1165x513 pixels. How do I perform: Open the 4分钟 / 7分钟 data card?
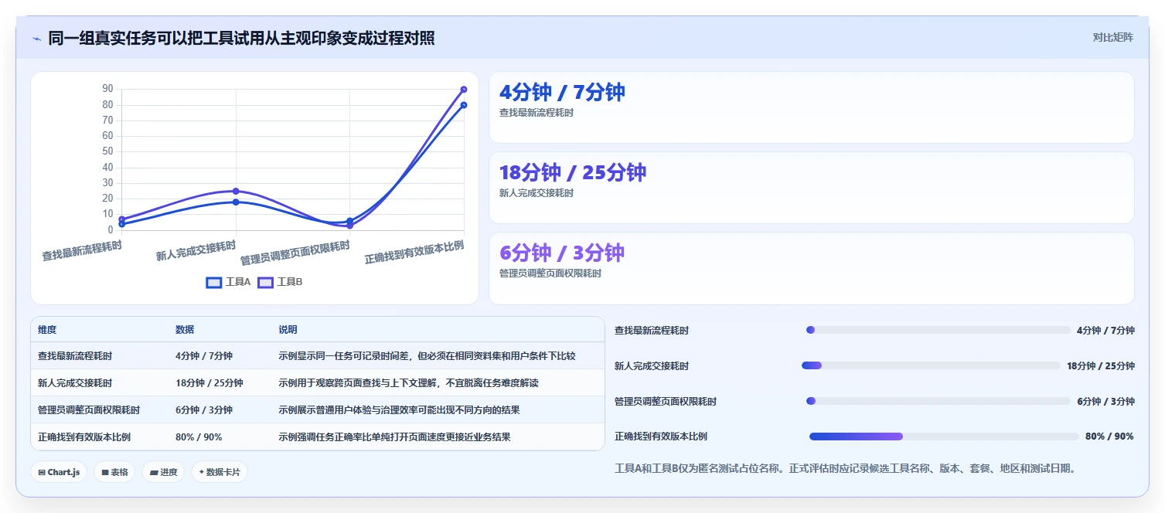[812, 107]
